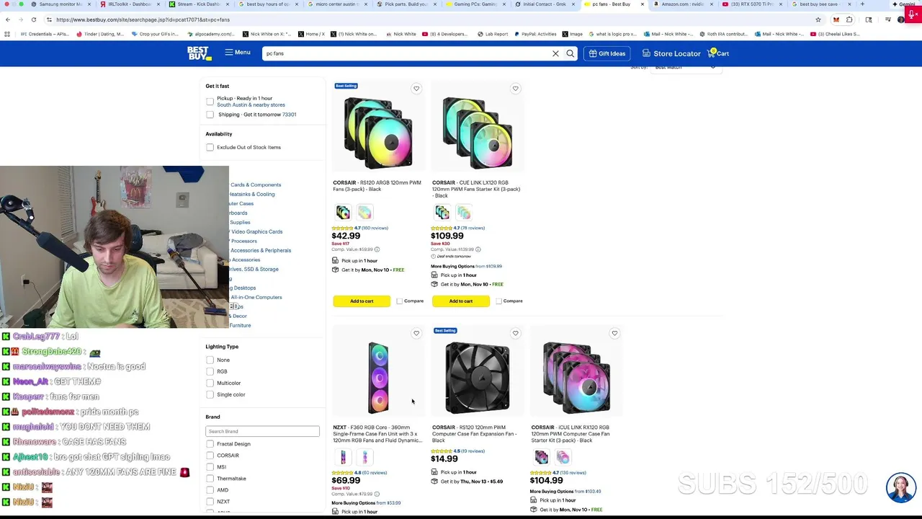This screenshot has width=922, height=519.
Task: Bookmark this page with star icon
Action: tap(818, 19)
